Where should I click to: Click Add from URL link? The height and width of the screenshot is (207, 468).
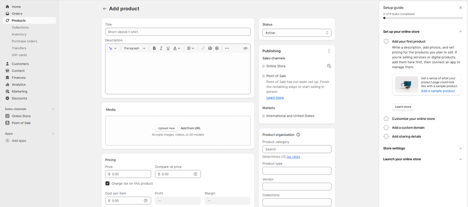(x=191, y=128)
